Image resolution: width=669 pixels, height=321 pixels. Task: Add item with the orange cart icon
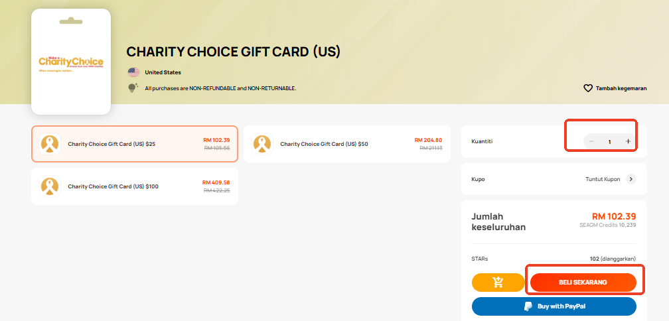(x=498, y=283)
